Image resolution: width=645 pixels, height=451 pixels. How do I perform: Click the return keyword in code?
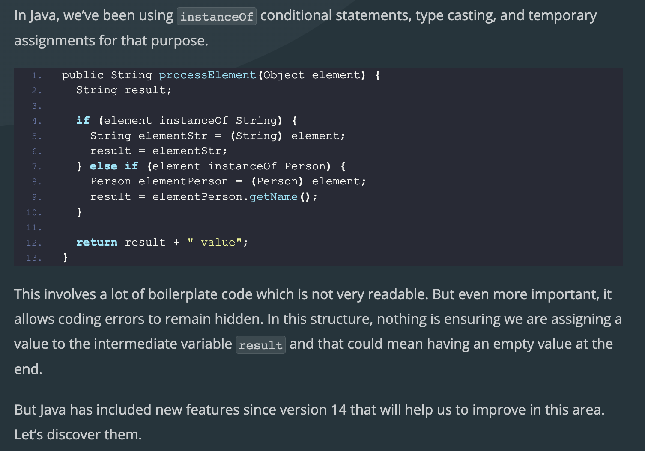click(97, 243)
